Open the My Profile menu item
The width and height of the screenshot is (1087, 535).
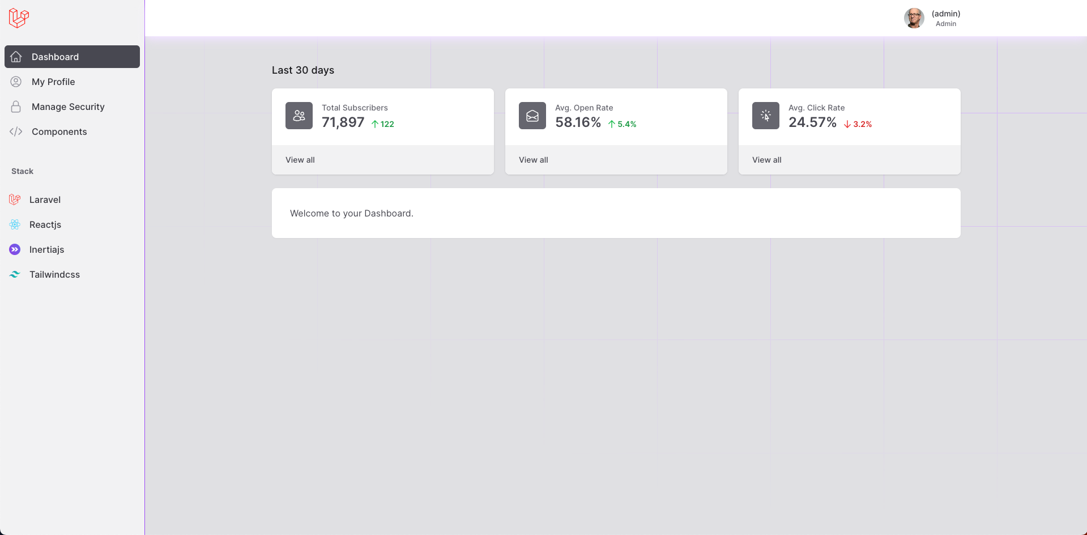tap(53, 82)
